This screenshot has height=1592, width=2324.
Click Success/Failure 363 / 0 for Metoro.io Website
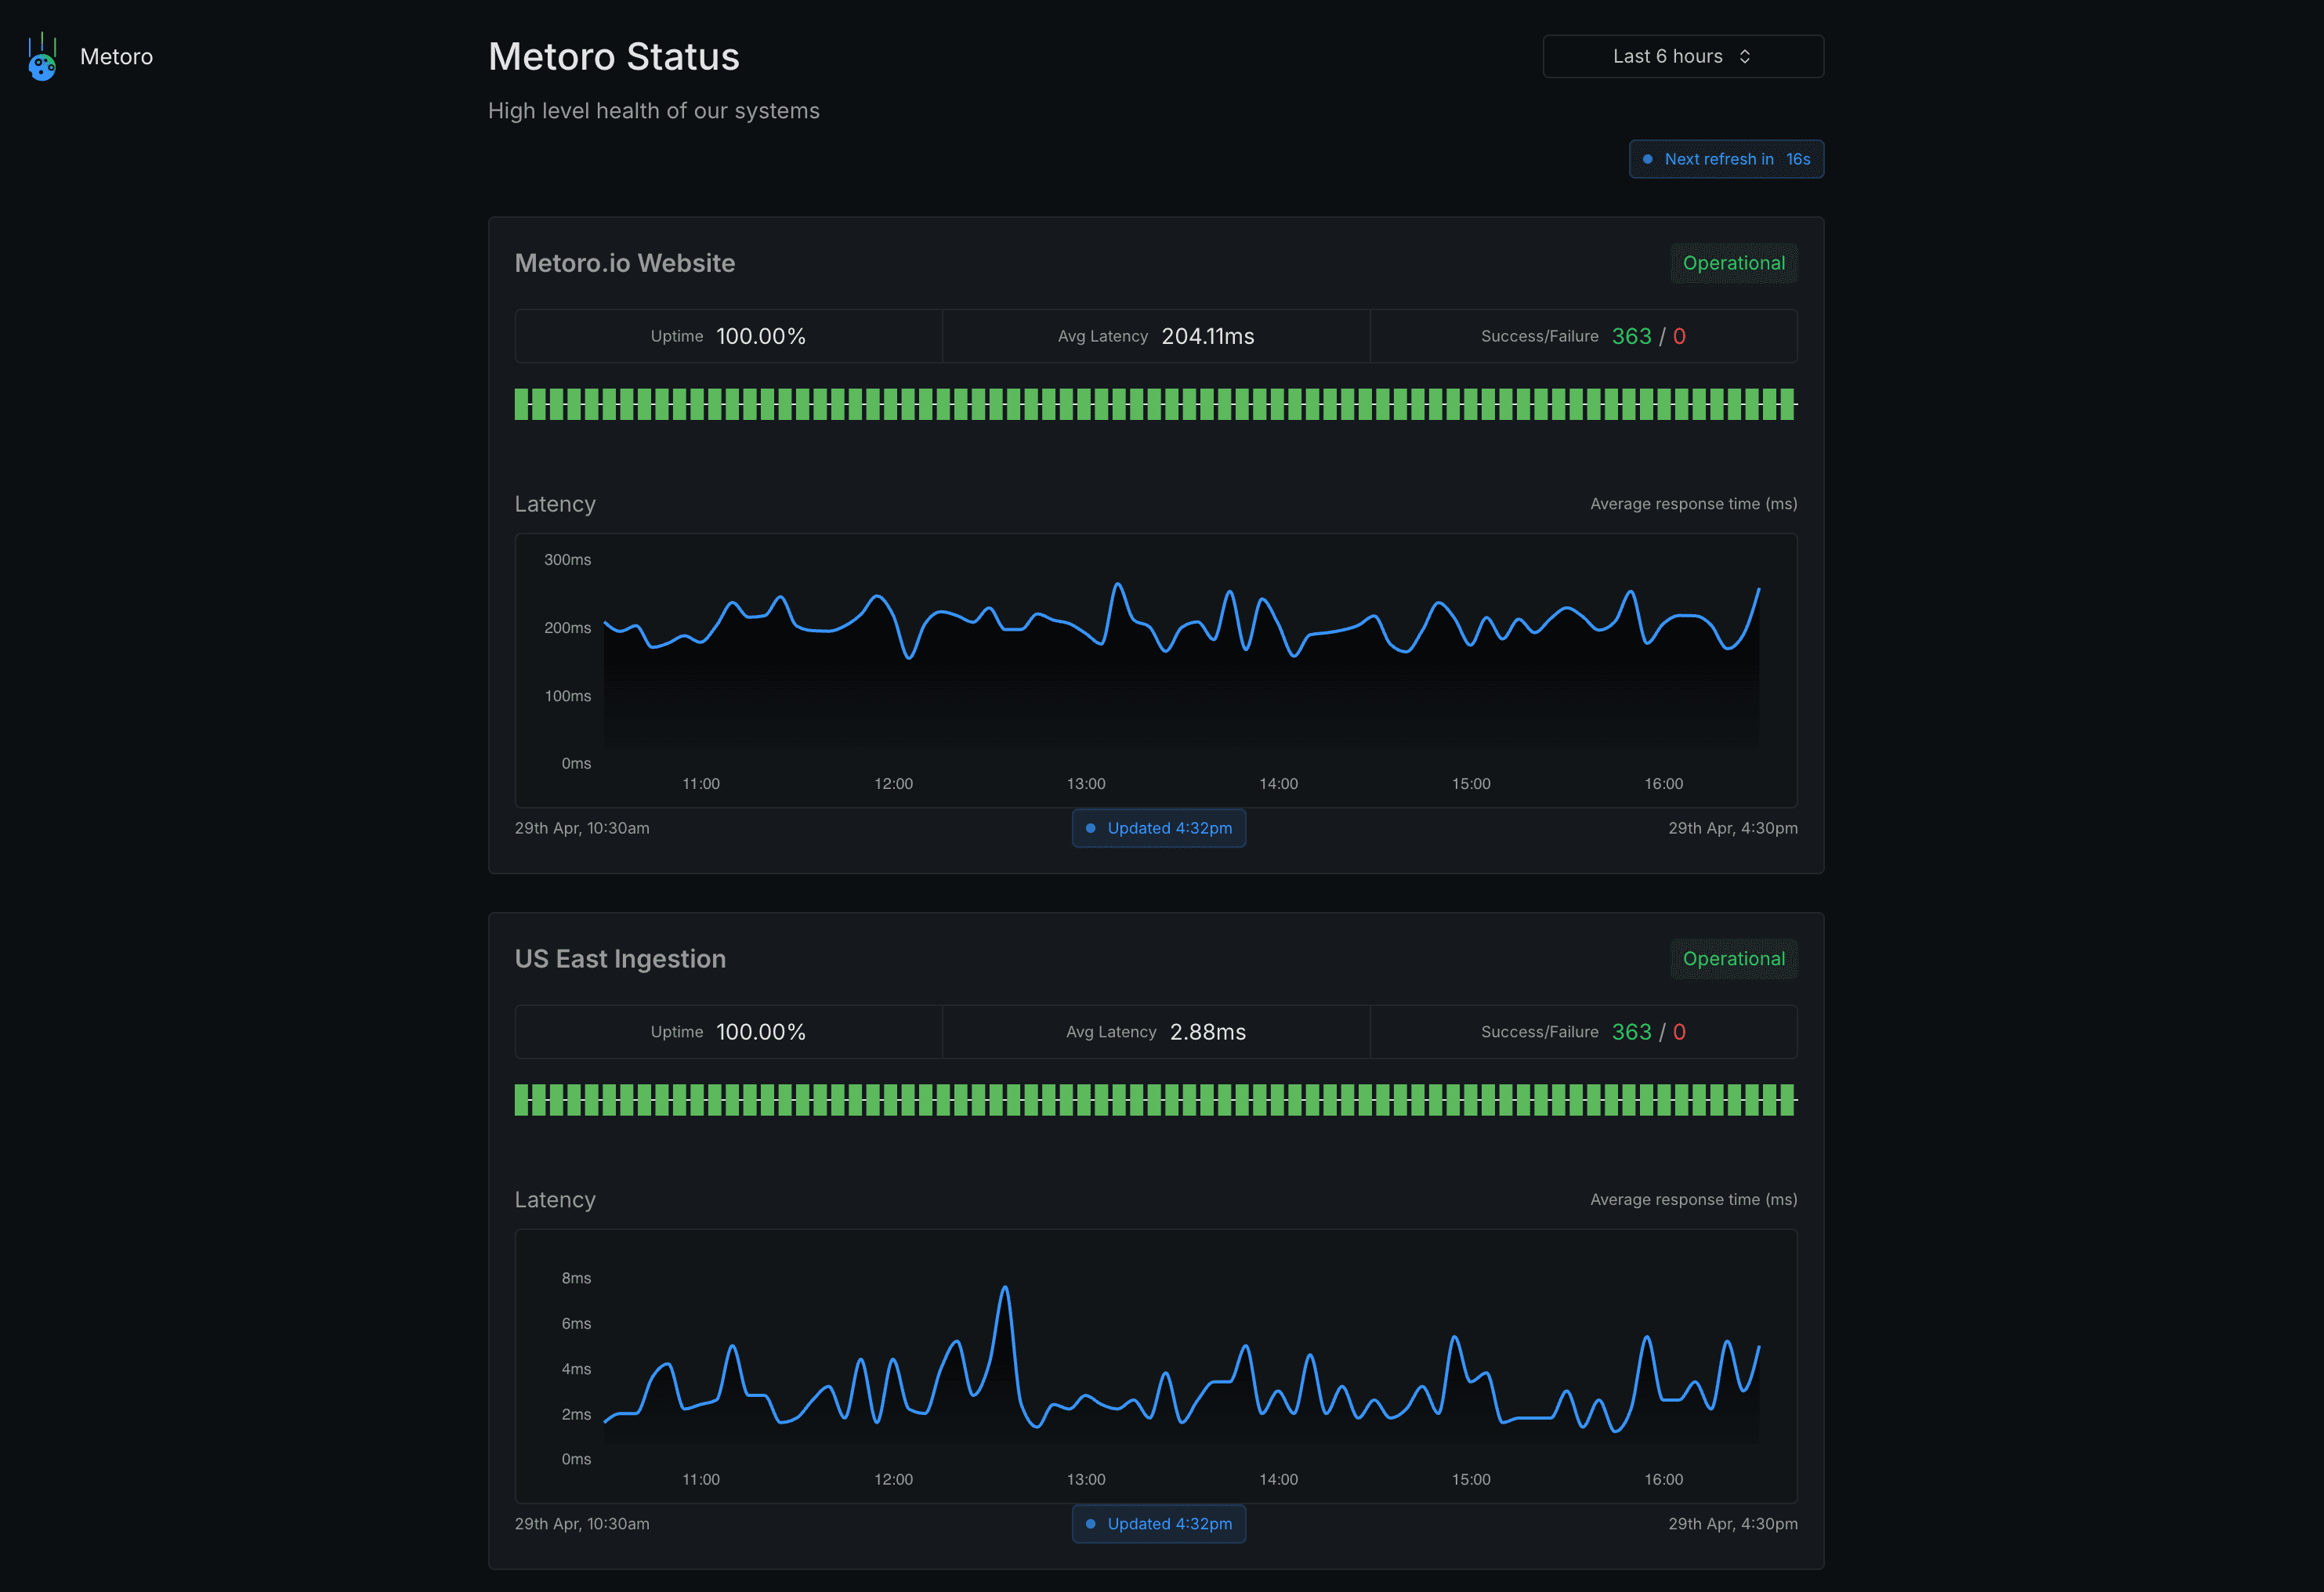click(x=1583, y=336)
